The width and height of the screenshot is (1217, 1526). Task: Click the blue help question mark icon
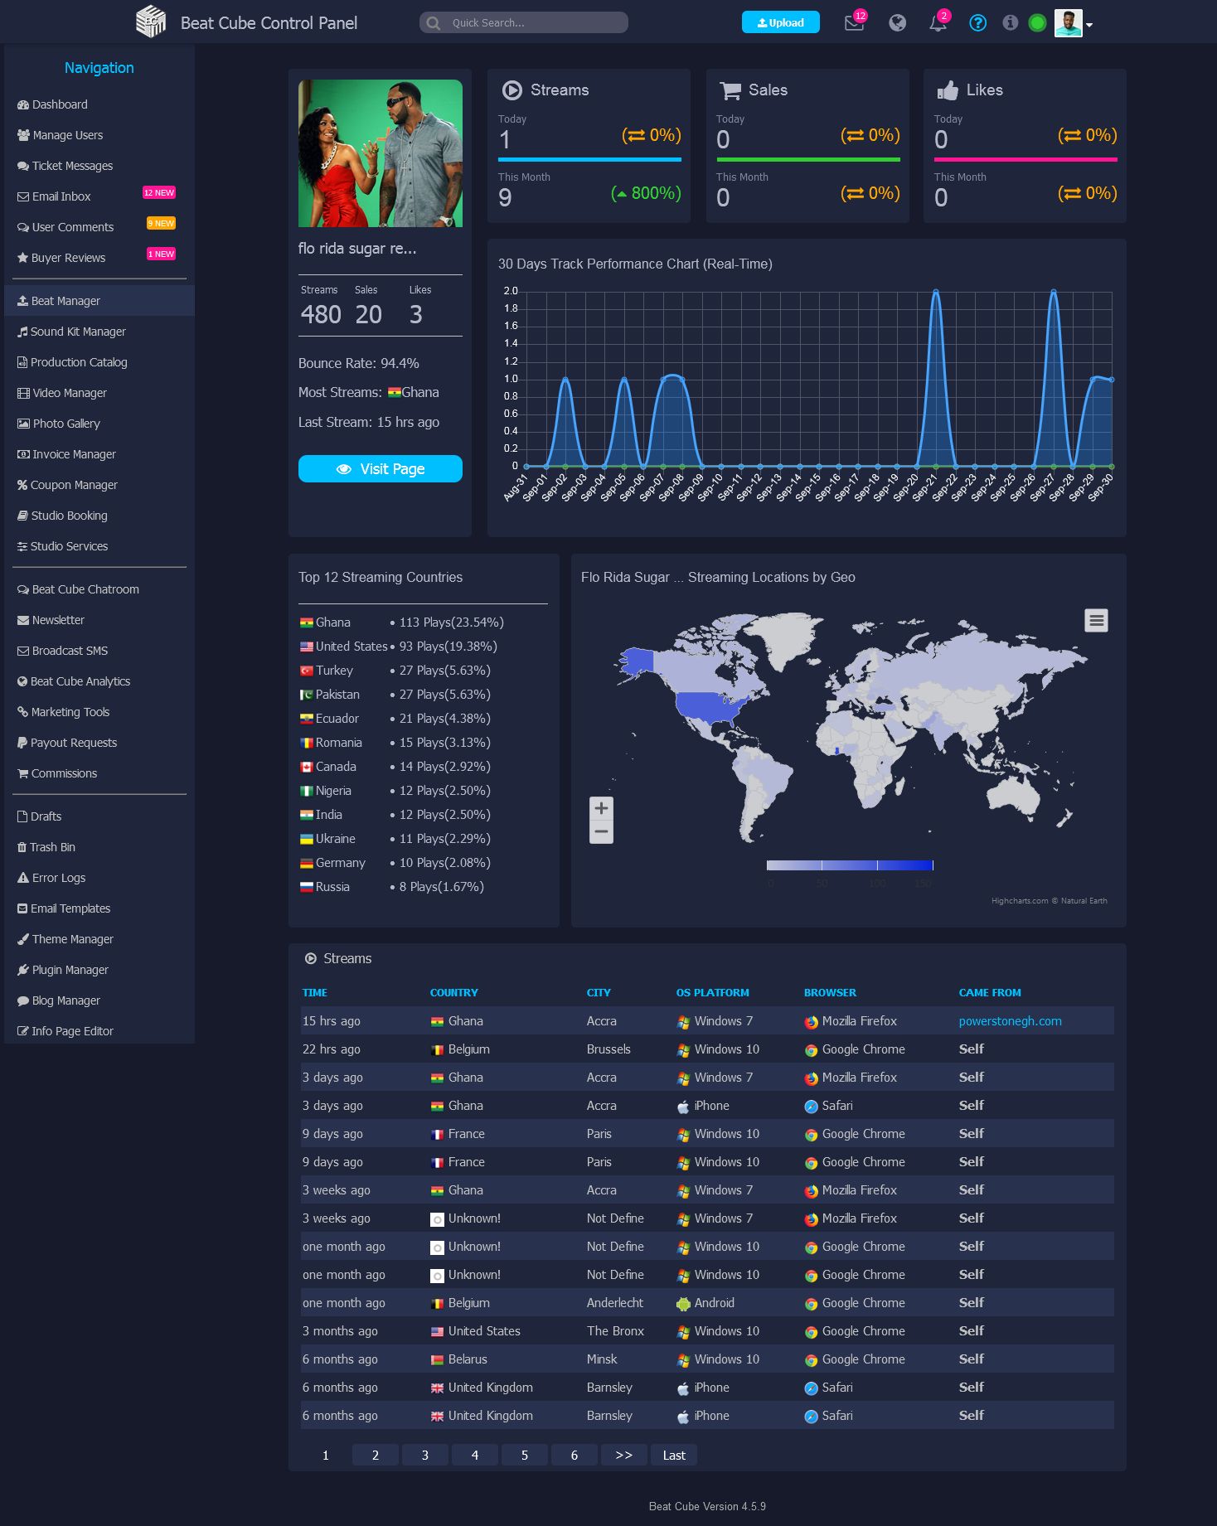(977, 23)
